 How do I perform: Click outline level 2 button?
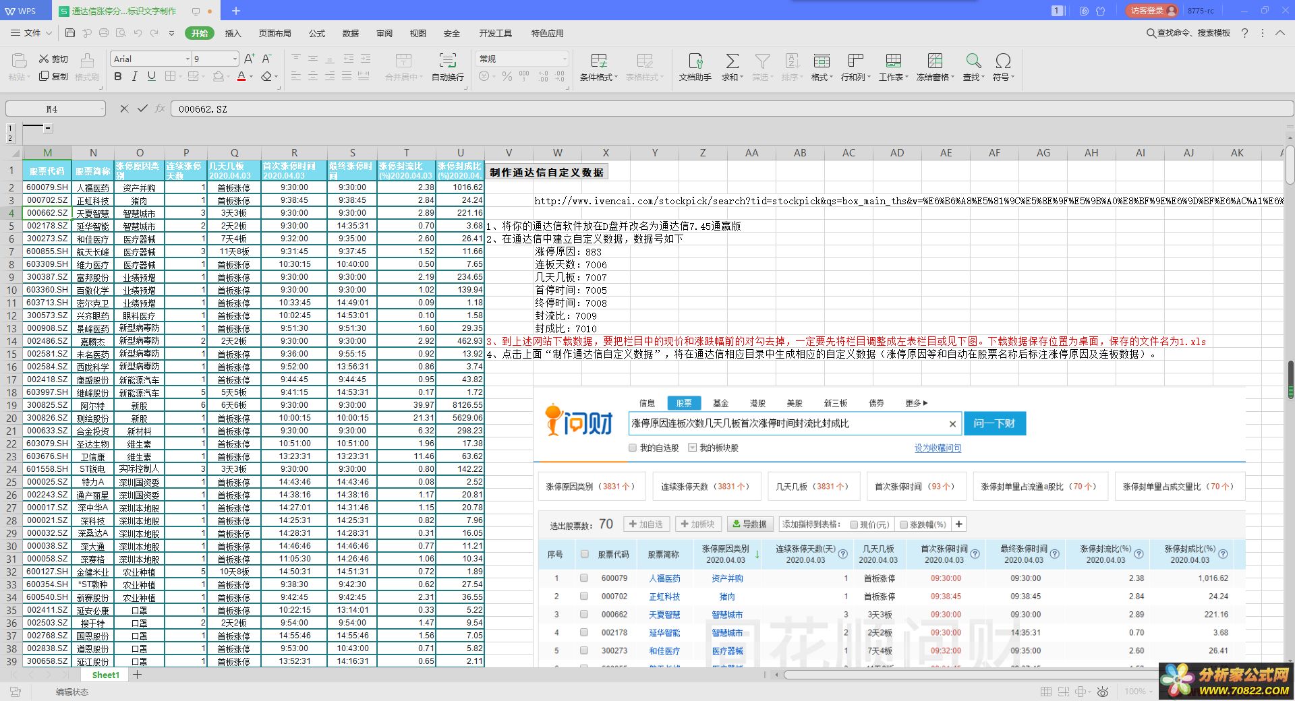(10, 138)
